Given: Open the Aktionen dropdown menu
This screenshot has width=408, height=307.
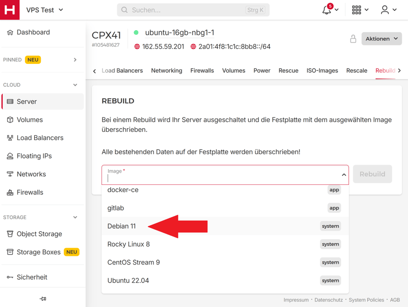Looking at the screenshot, I should coord(381,39).
